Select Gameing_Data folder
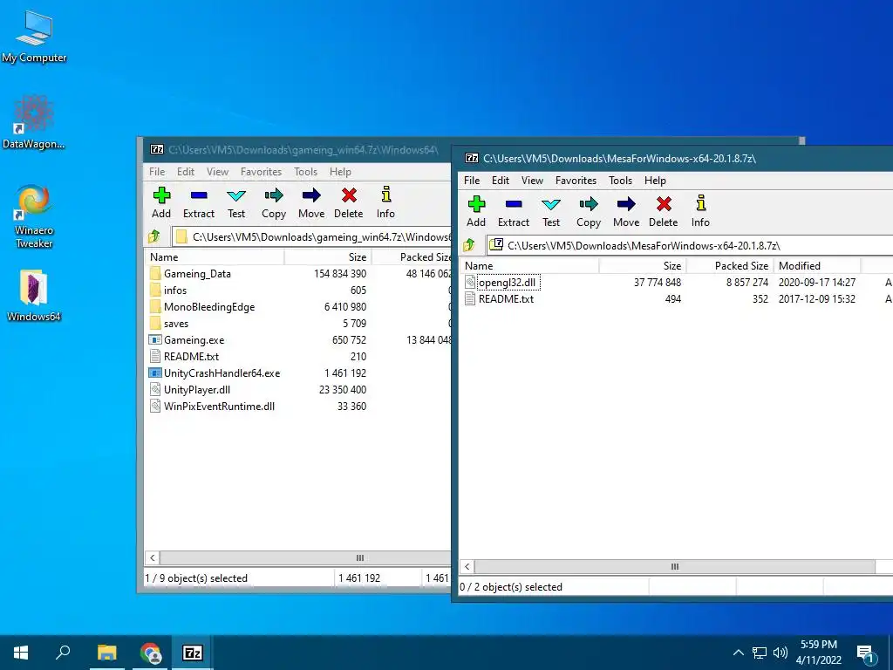The width and height of the screenshot is (893, 670). coord(191,274)
